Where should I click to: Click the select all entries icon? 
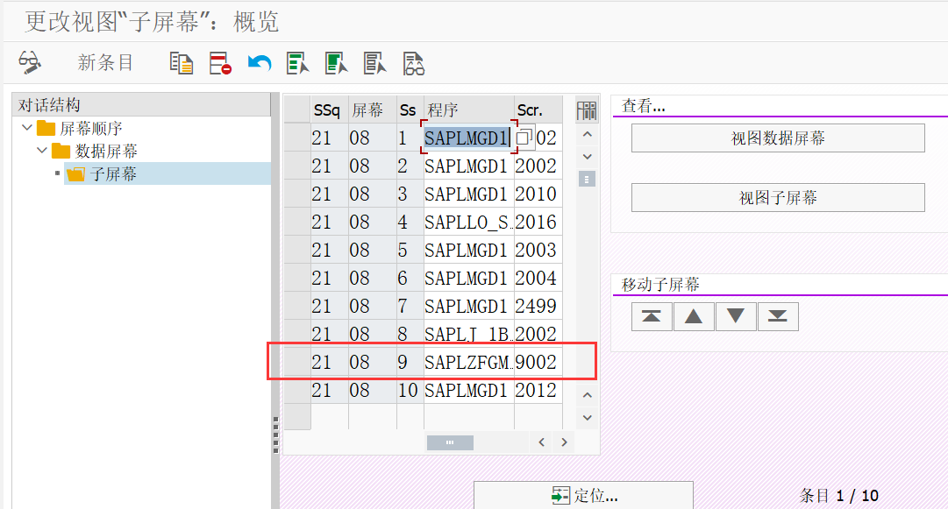[x=297, y=63]
